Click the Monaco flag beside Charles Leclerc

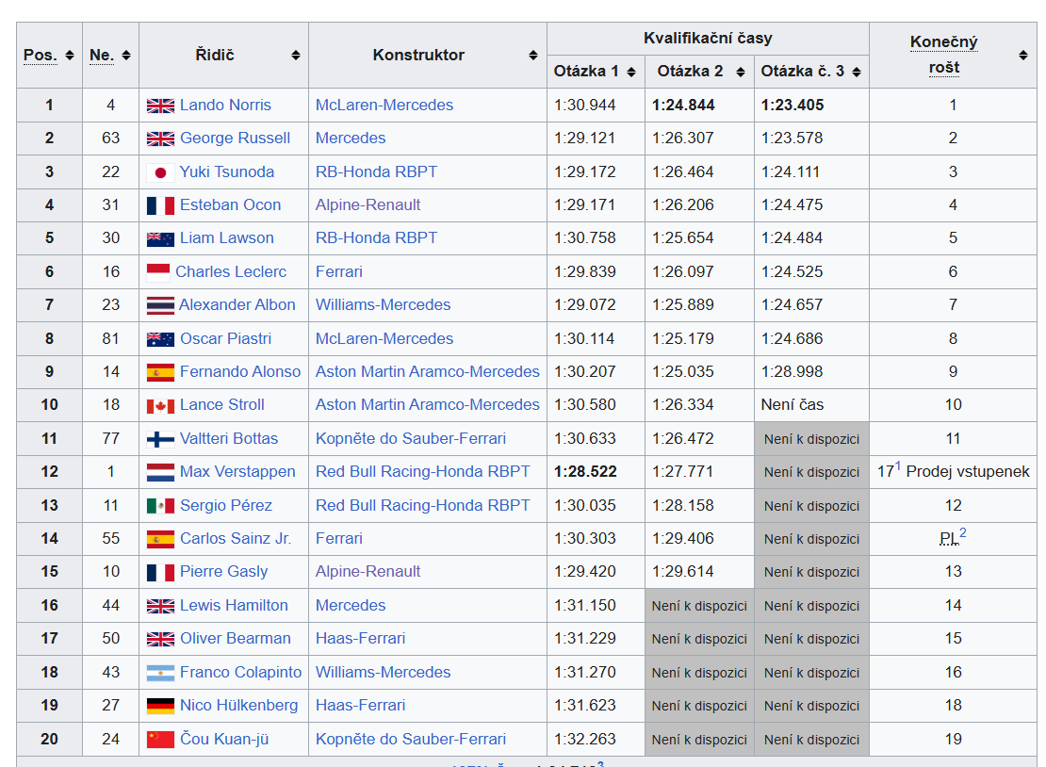click(158, 272)
